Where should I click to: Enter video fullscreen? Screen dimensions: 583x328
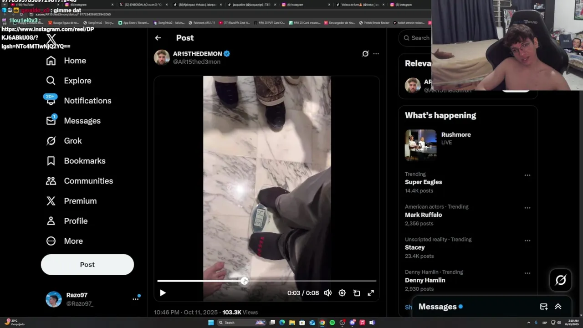click(x=371, y=293)
